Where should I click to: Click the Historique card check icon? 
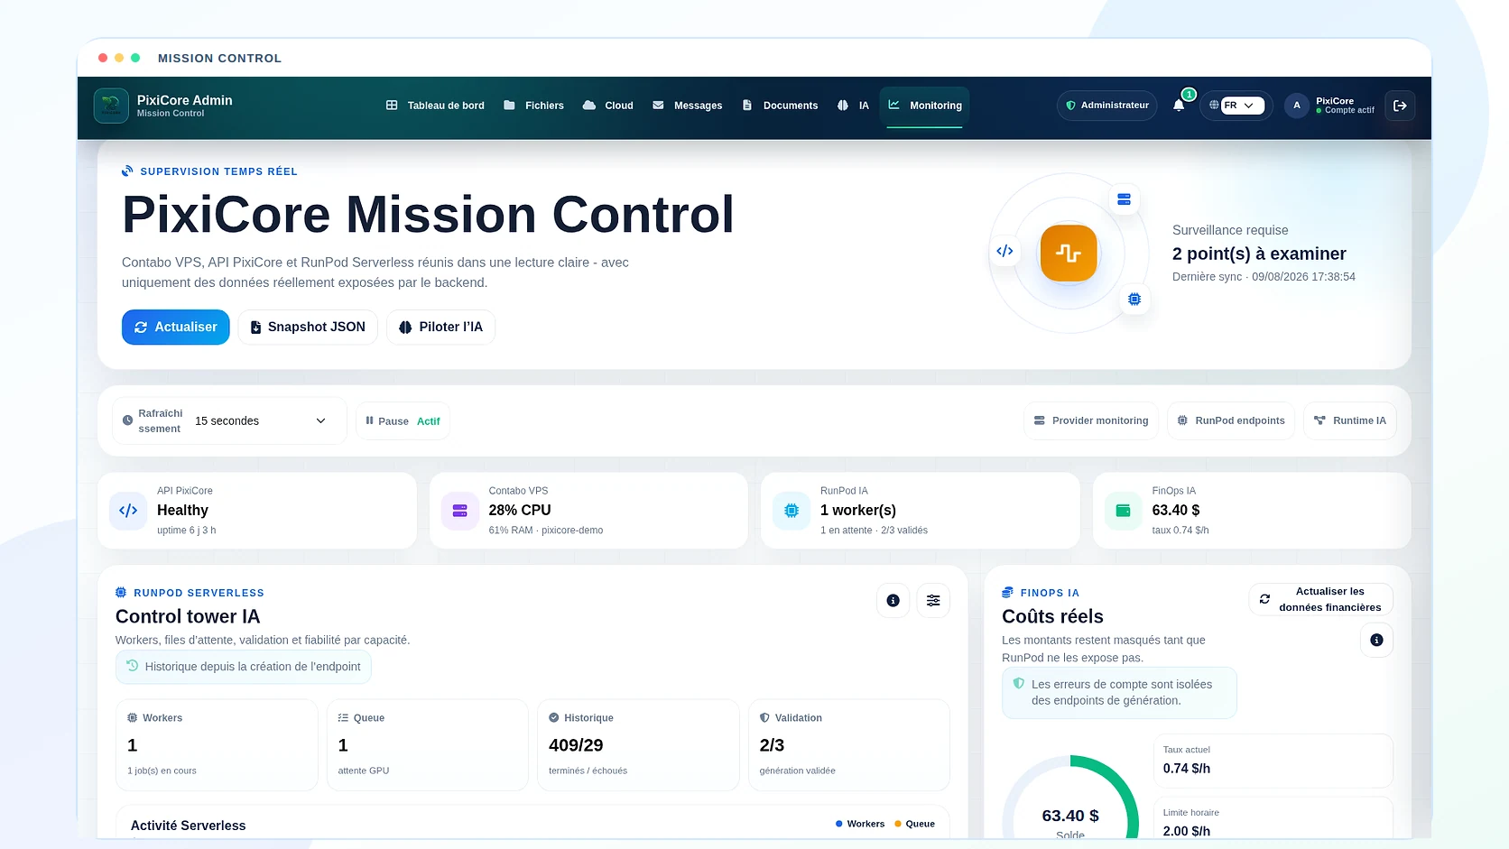tap(554, 718)
